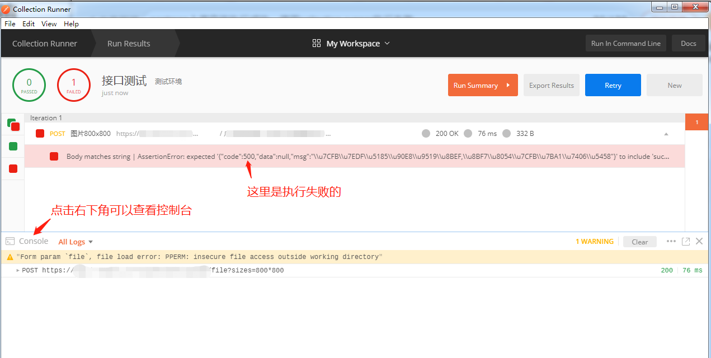Open the My Workspace grid icon
This screenshot has height=358, width=711.
(x=317, y=43)
